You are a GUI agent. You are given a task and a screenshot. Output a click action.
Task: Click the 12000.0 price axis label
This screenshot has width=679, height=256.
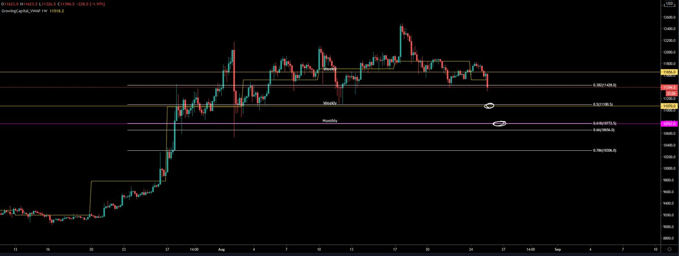tap(669, 52)
